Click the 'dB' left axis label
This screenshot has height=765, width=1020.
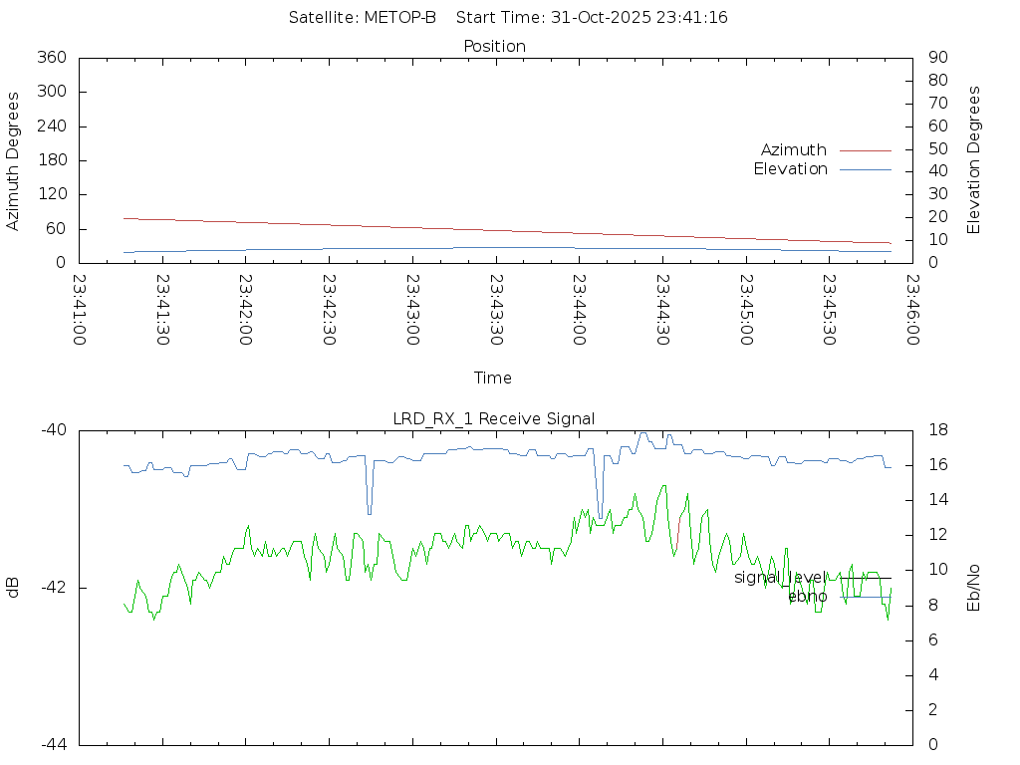pos(13,588)
